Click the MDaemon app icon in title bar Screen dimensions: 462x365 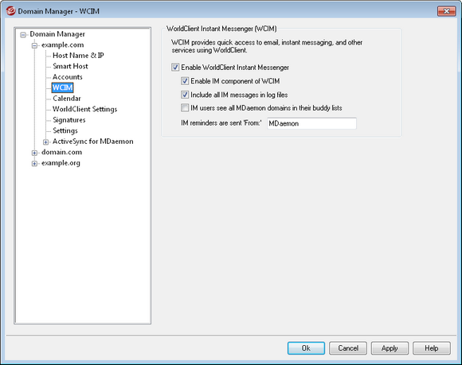click(11, 11)
